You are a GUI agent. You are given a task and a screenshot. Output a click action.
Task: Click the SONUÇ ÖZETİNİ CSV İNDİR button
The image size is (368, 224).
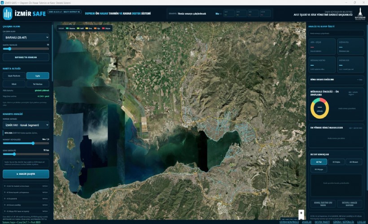click(323, 204)
